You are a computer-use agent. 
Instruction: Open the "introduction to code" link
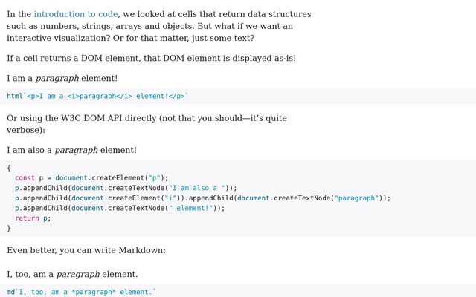click(75, 14)
